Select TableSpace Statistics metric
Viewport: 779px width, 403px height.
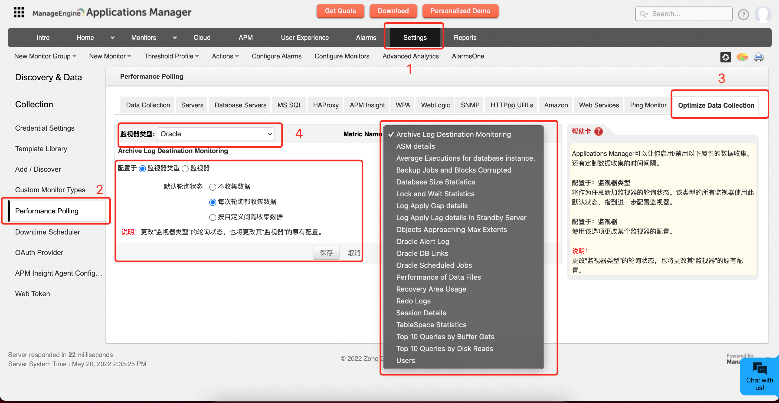[x=463, y=325]
